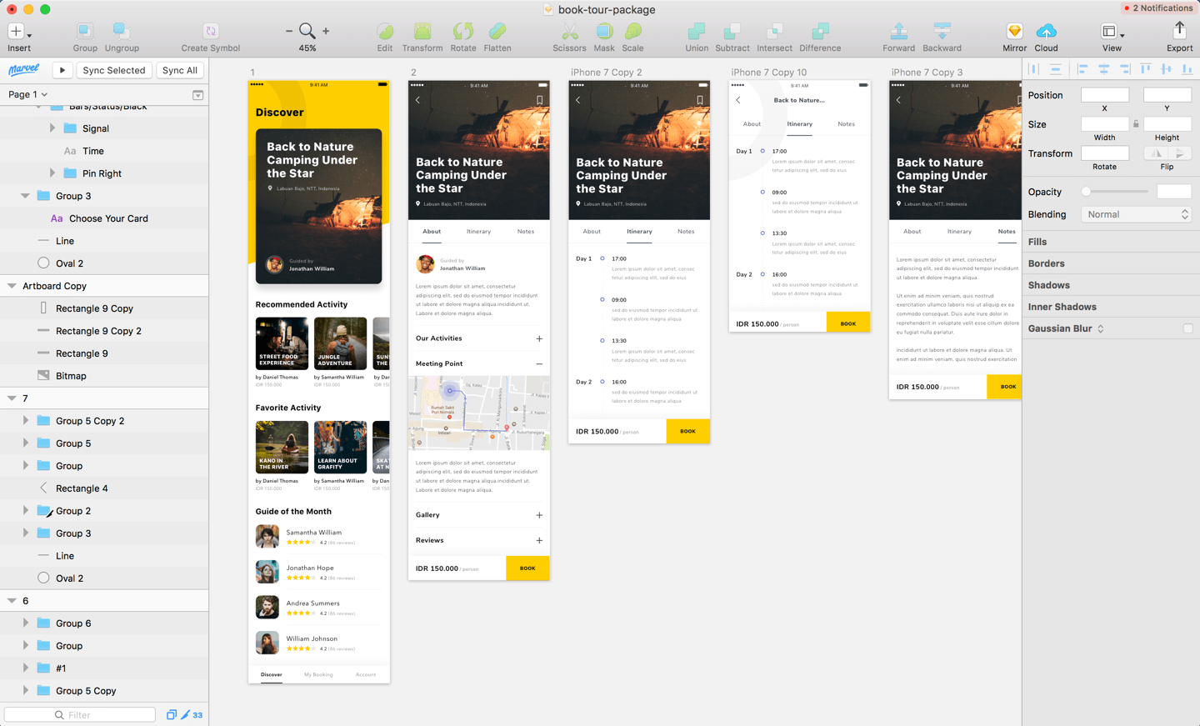Click the Rotate tool icon
Viewport: 1200px width, 726px height.
coord(462,33)
